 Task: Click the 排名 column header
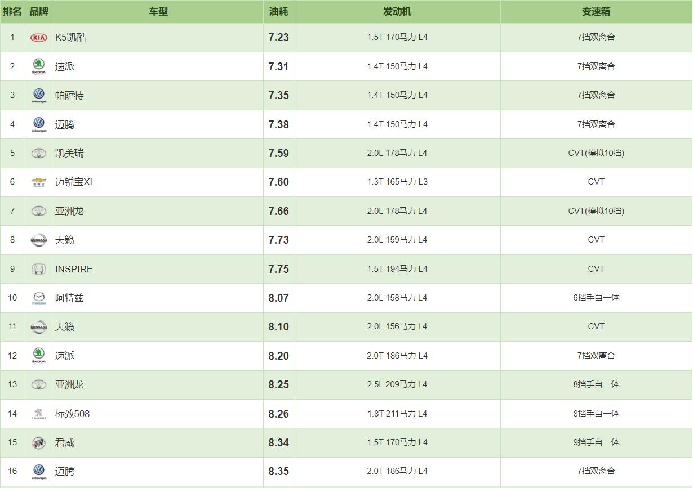pos(12,11)
